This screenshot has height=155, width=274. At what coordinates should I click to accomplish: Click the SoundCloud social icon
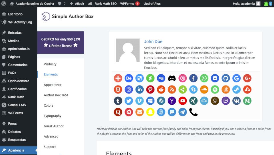point(204,90)
